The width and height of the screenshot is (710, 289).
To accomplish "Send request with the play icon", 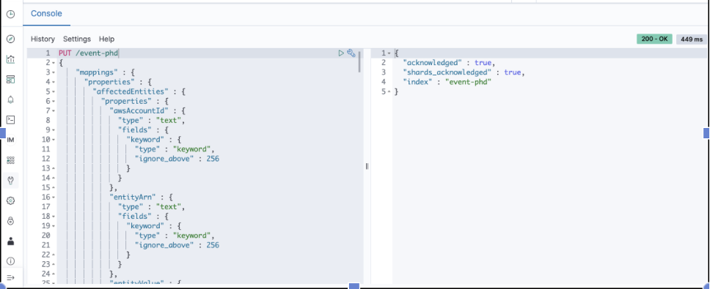I will [341, 53].
